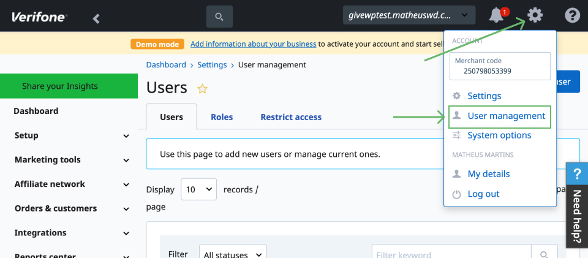Click the Merchant code 250798053399 box
Viewport: 588px width, 258px height.
coord(500,66)
